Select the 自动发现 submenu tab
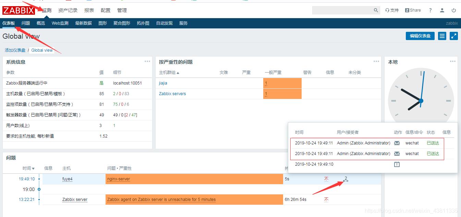Viewport: 461px width, 217px height. coord(165,23)
